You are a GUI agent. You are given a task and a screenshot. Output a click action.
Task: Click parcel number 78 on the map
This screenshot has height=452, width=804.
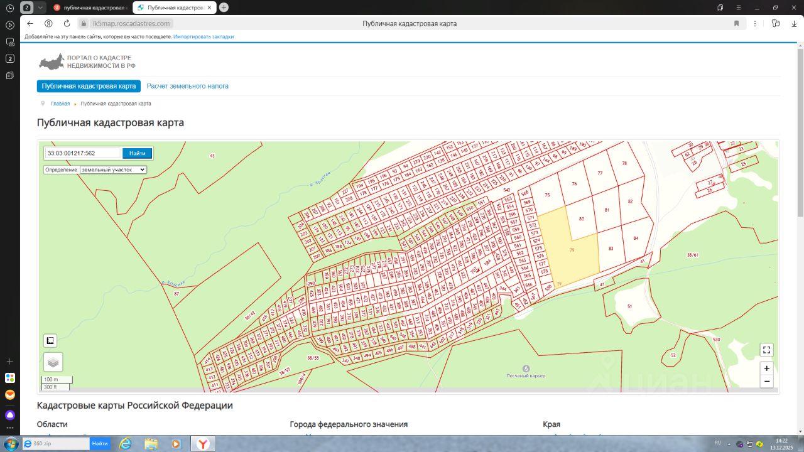click(624, 163)
